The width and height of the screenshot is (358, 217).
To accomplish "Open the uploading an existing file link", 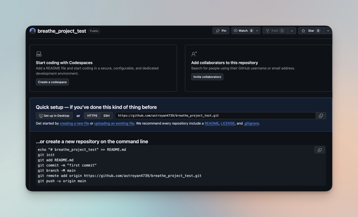I will (x=114, y=123).
